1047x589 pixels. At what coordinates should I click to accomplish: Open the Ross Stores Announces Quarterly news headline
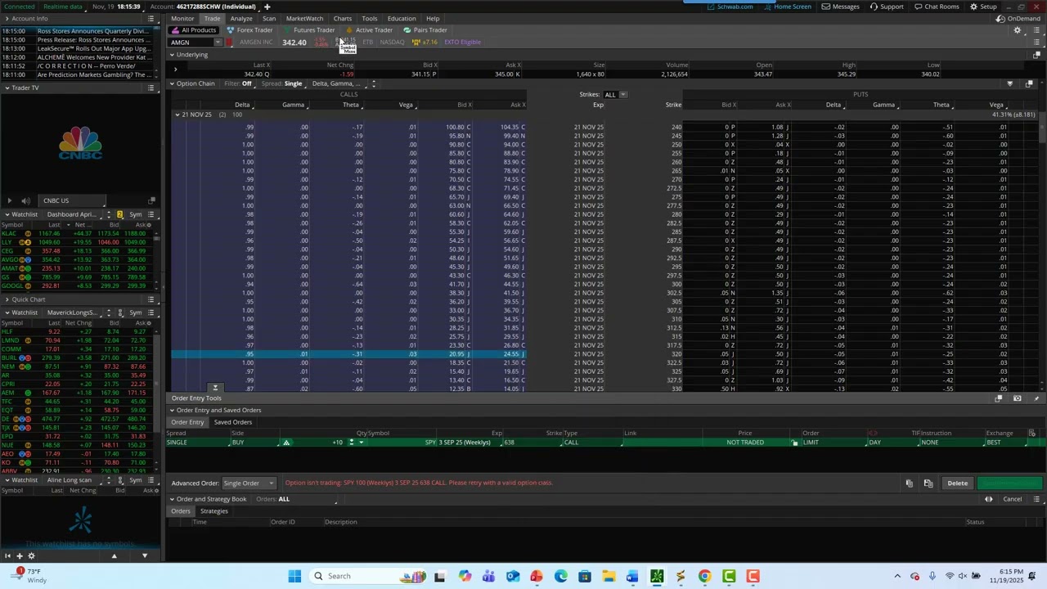(92, 31)
